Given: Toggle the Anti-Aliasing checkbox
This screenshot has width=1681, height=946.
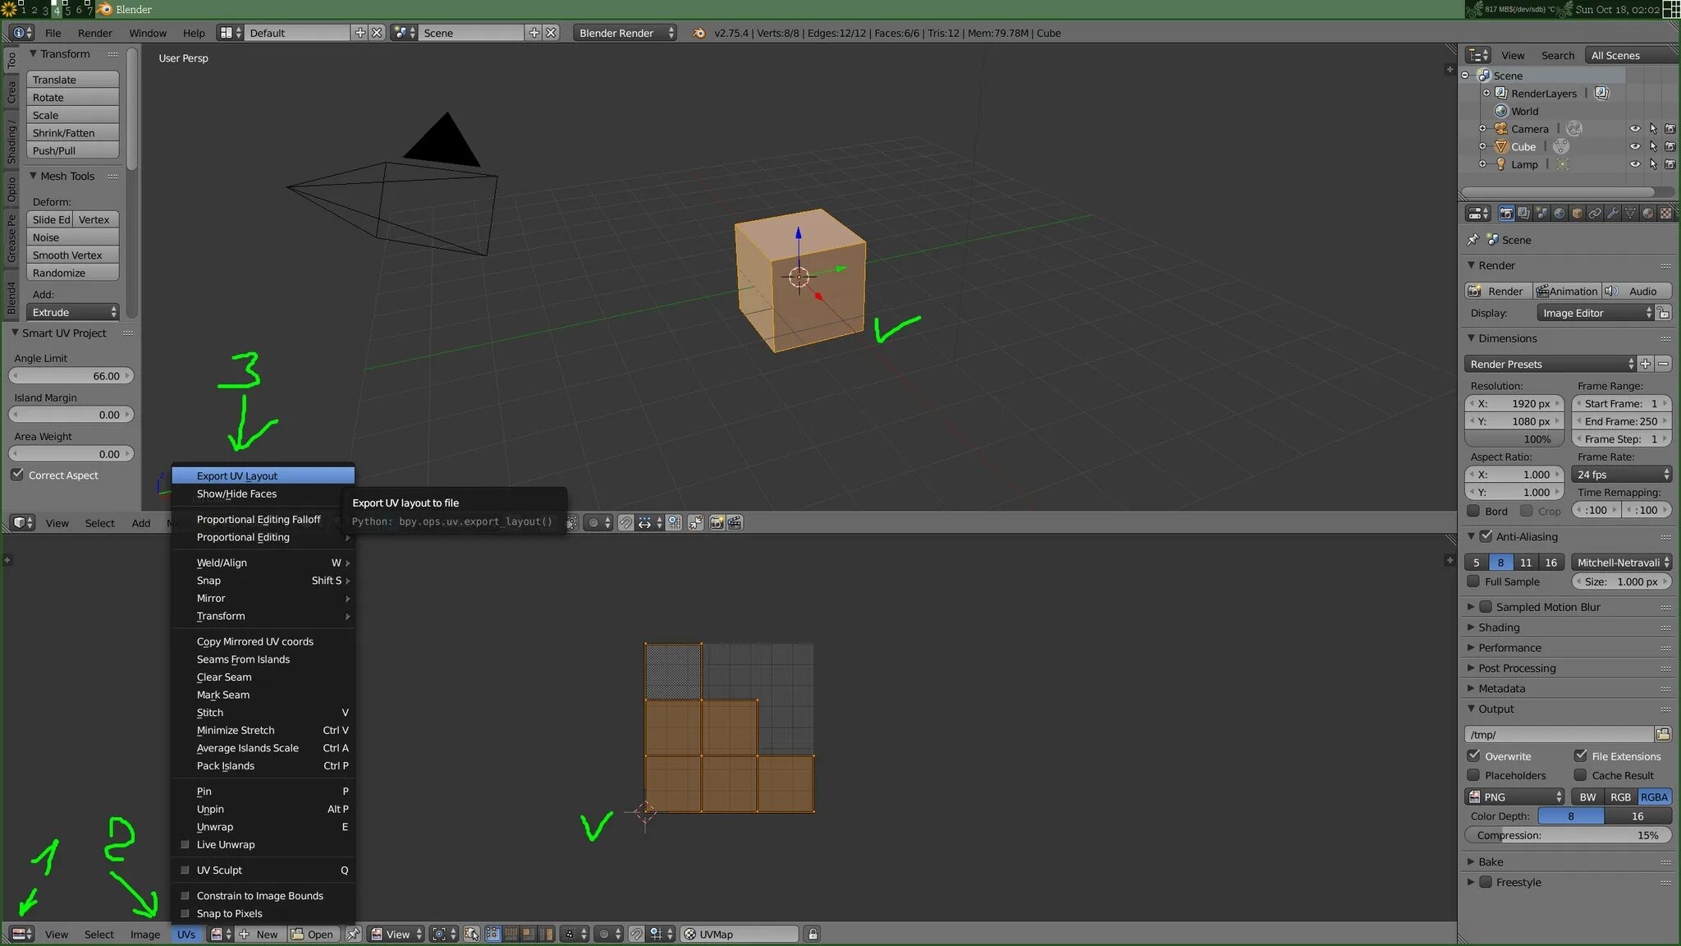Looking at the screenshot, I should point(1486,536).
